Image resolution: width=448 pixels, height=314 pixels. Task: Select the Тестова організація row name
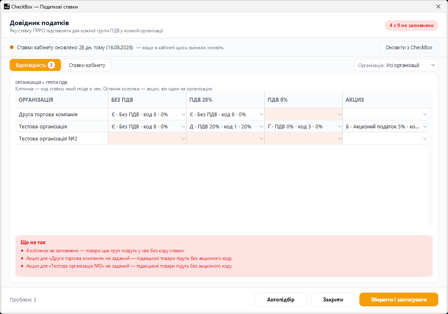coord(43,126)
